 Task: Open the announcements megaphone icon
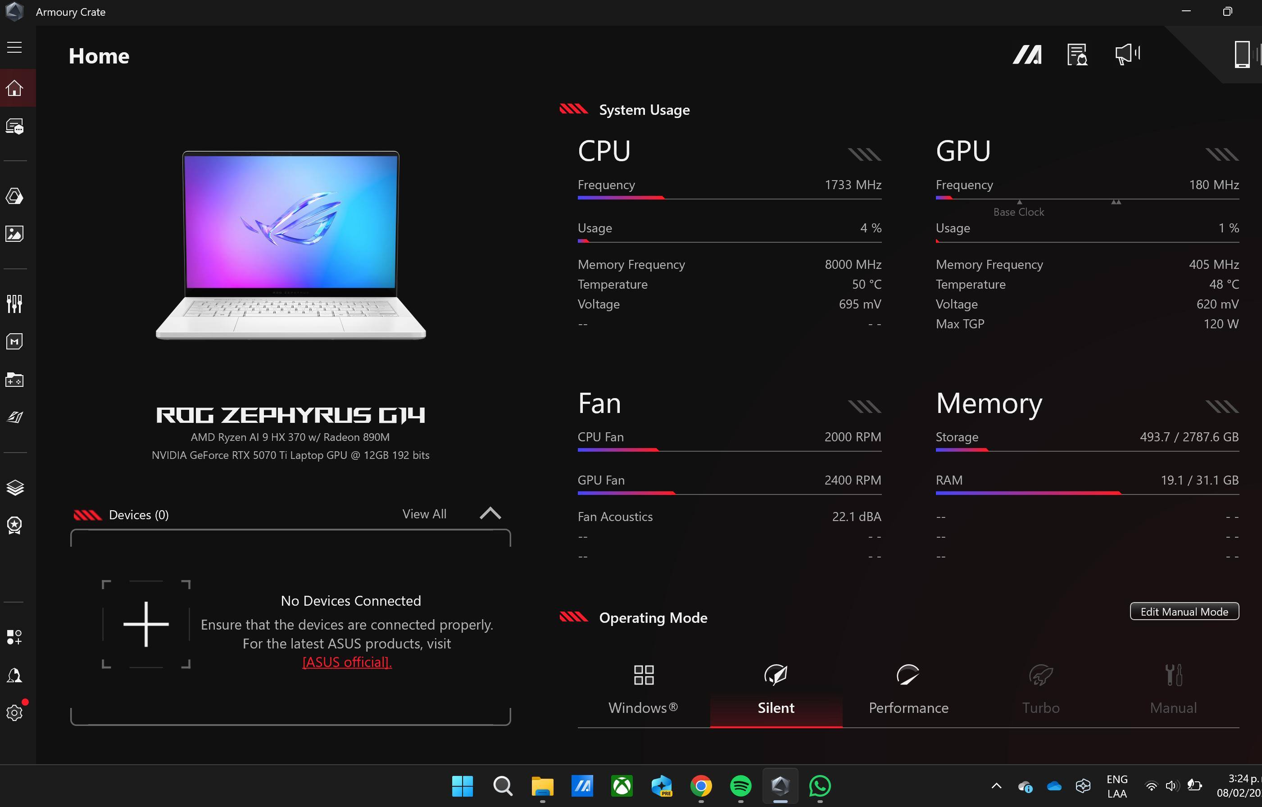[x=1127, y=54]
